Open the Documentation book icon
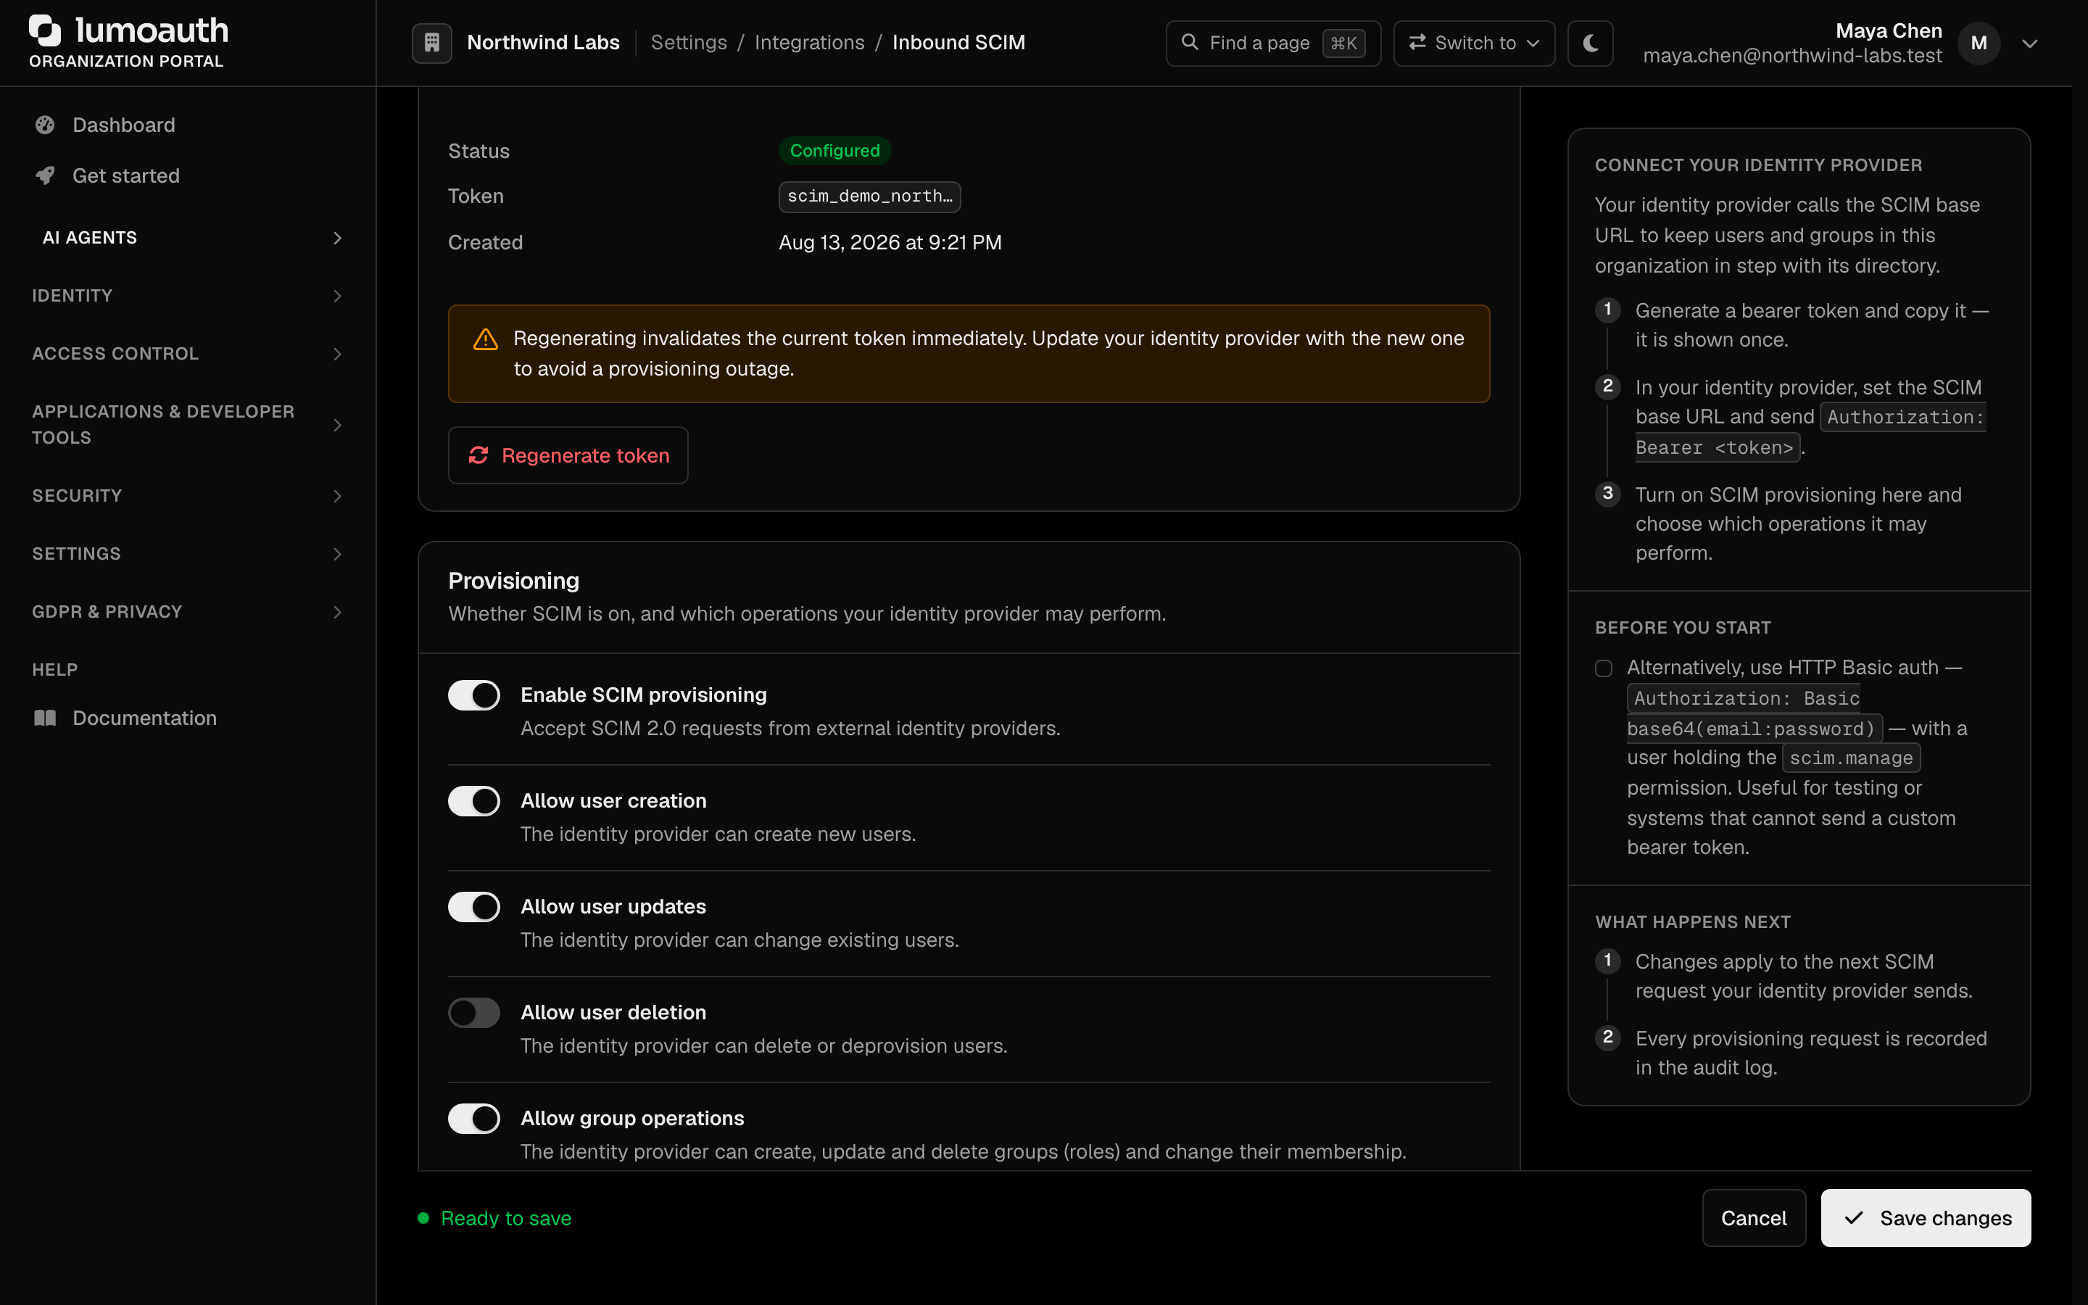This screenshot has height=1305, width=2088. click(45, 718)
